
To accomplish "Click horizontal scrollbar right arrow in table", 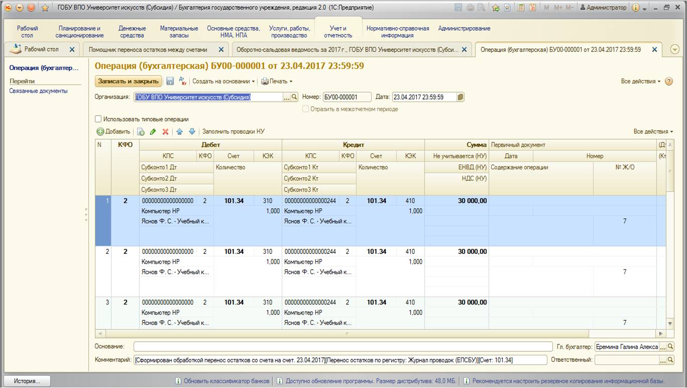I will tap(660, 334).
